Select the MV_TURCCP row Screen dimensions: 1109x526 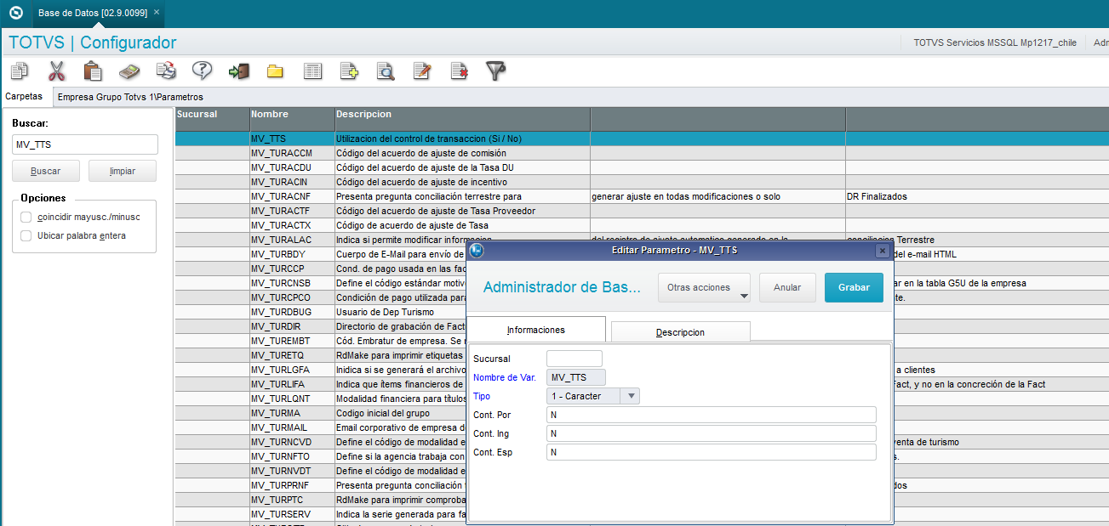pos(321,269)
